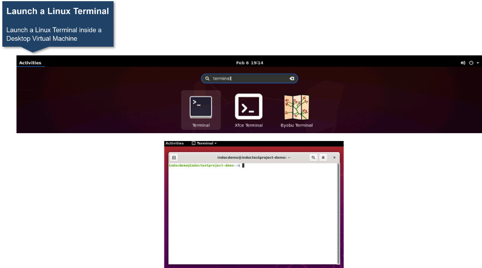Launch the Terminal app from search results
This screenshot has width=482, height=268.
[x=201, y=108]
